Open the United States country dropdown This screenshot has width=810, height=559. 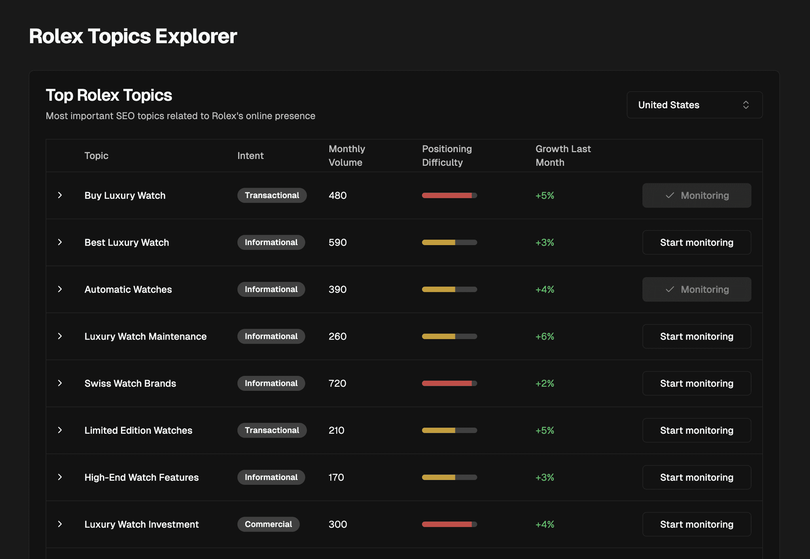point(695,105)
